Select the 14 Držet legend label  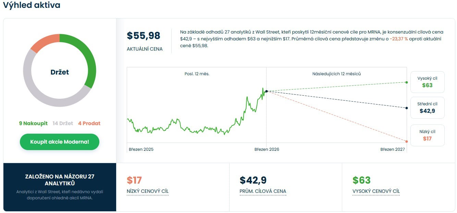coord(63,123)
